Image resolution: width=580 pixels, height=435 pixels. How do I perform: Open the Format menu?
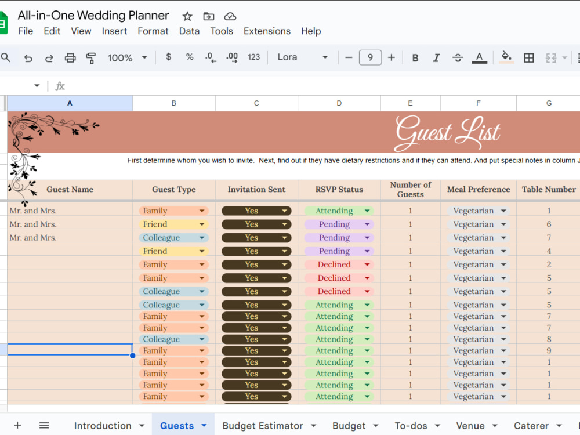coord(153,31)
